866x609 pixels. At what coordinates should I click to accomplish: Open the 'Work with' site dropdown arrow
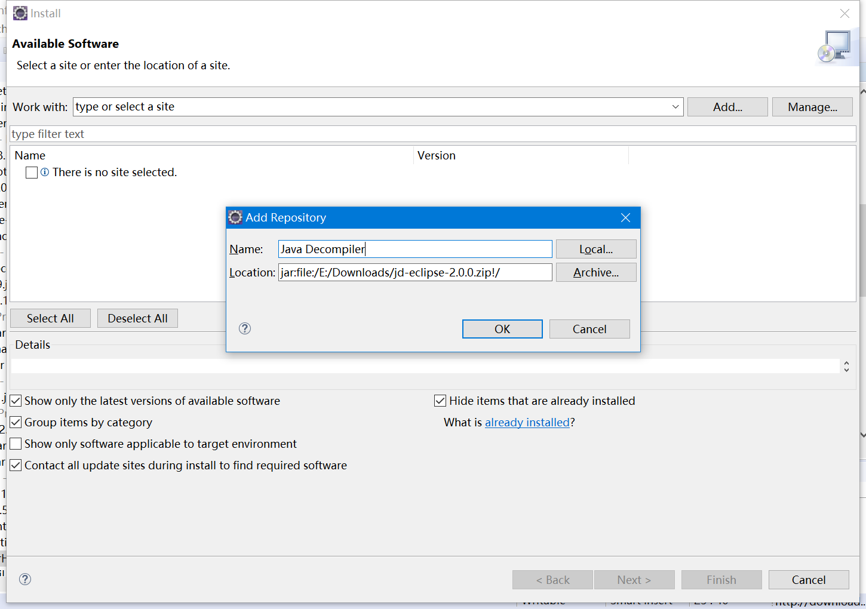tap(675, 107)
